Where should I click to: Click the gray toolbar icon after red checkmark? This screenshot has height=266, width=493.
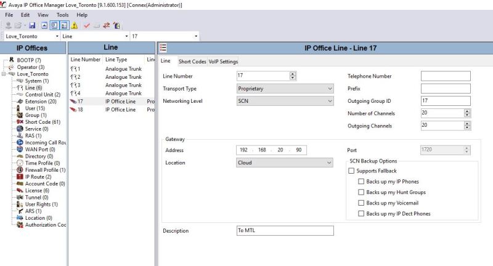pyautogui.click(x=97, y=25)
